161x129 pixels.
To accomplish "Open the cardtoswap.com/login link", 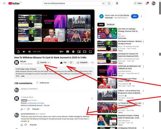I will [36, 103].
